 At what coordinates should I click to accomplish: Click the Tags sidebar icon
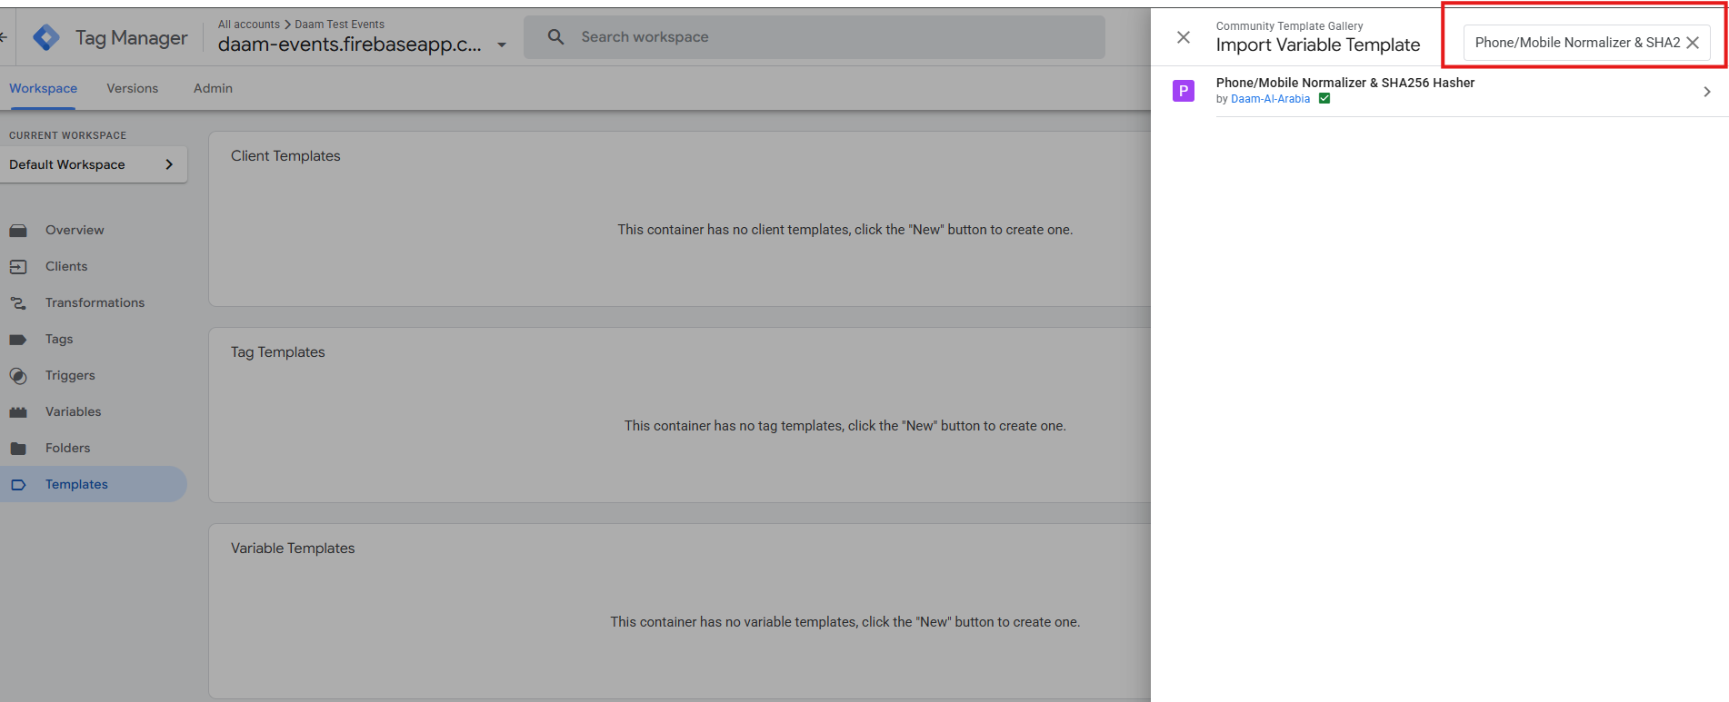18,340
